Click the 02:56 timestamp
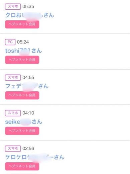The image size is (130, 174). (28, 148)
